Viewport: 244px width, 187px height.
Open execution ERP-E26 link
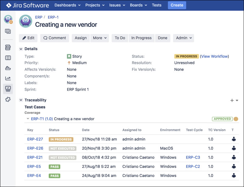click(35, 148)
